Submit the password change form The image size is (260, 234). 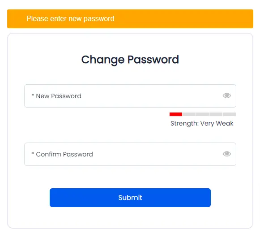click(130, 198)
